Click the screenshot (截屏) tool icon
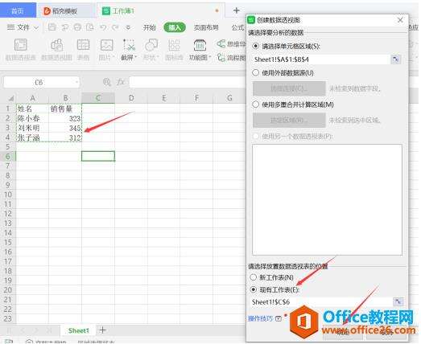421x344 pixels. point(129,45)
